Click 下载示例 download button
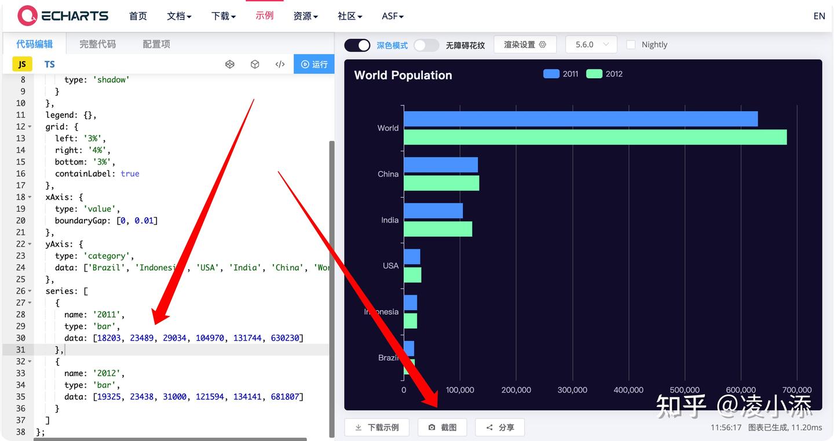Image resolution: width=834 pixels, height=441 pixels. [376, 427]
